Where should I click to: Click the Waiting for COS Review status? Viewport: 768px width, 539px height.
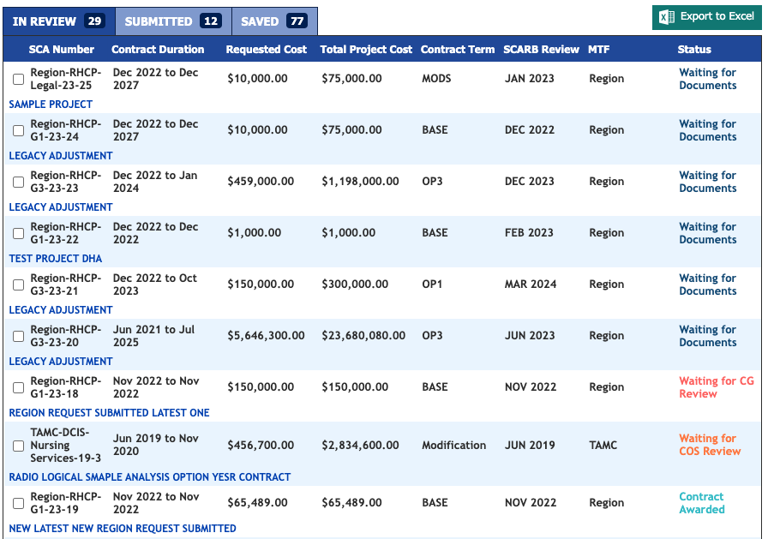click(x=710, y=445)
